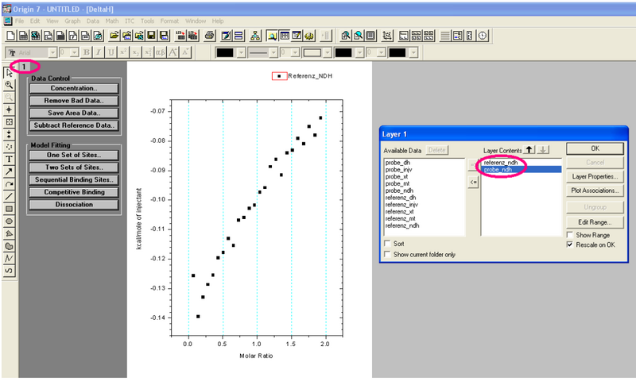Click Subtract Reference Data.. button
The image size is (636, 381).
tap(74, 125)
